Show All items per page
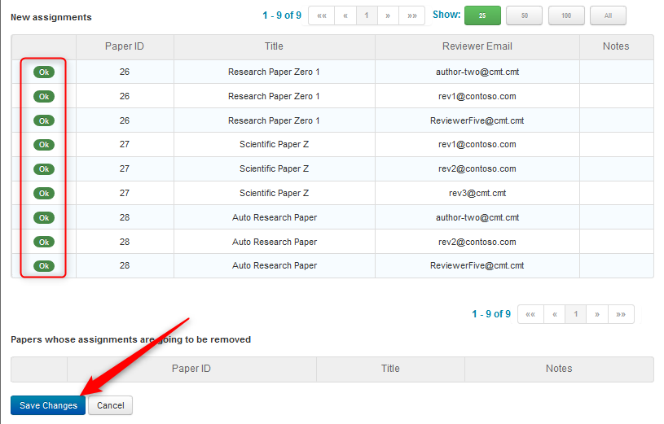This screenshot has width=664, height=424. coord(608,15)
